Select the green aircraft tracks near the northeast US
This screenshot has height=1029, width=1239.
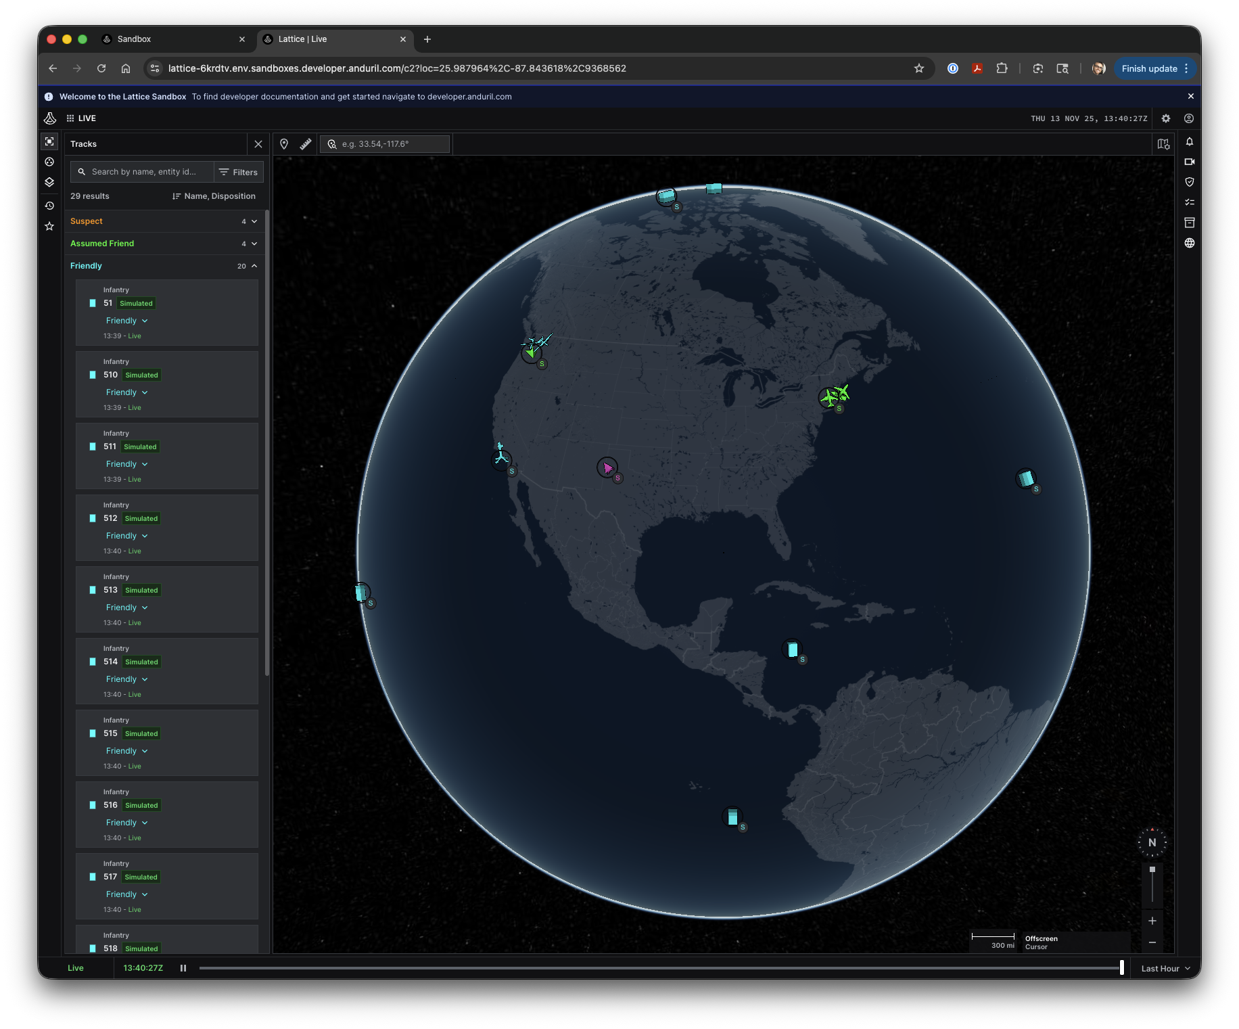point(835,396)
